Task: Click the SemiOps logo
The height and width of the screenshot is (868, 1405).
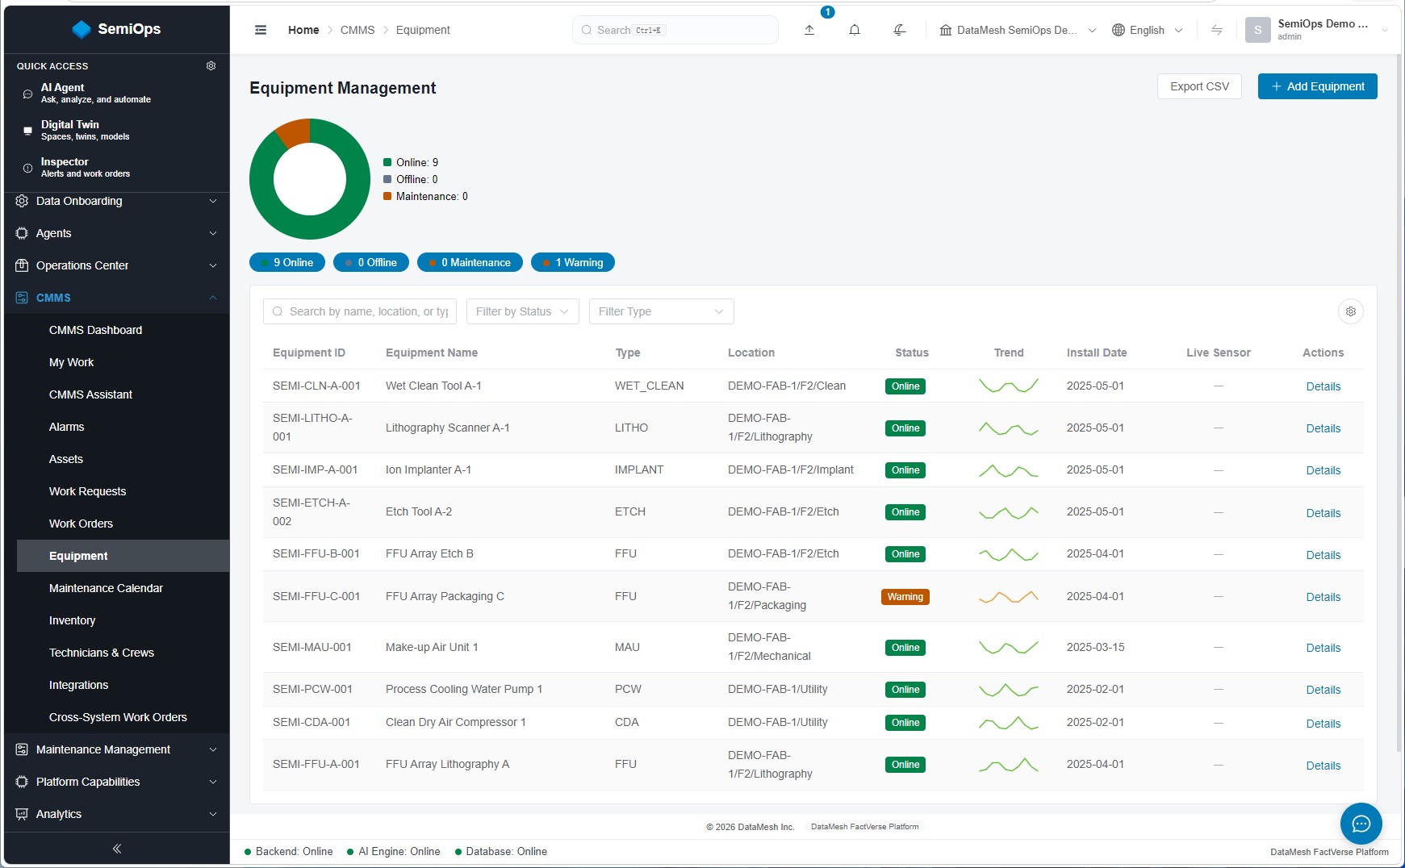Action: click(116, 29)
